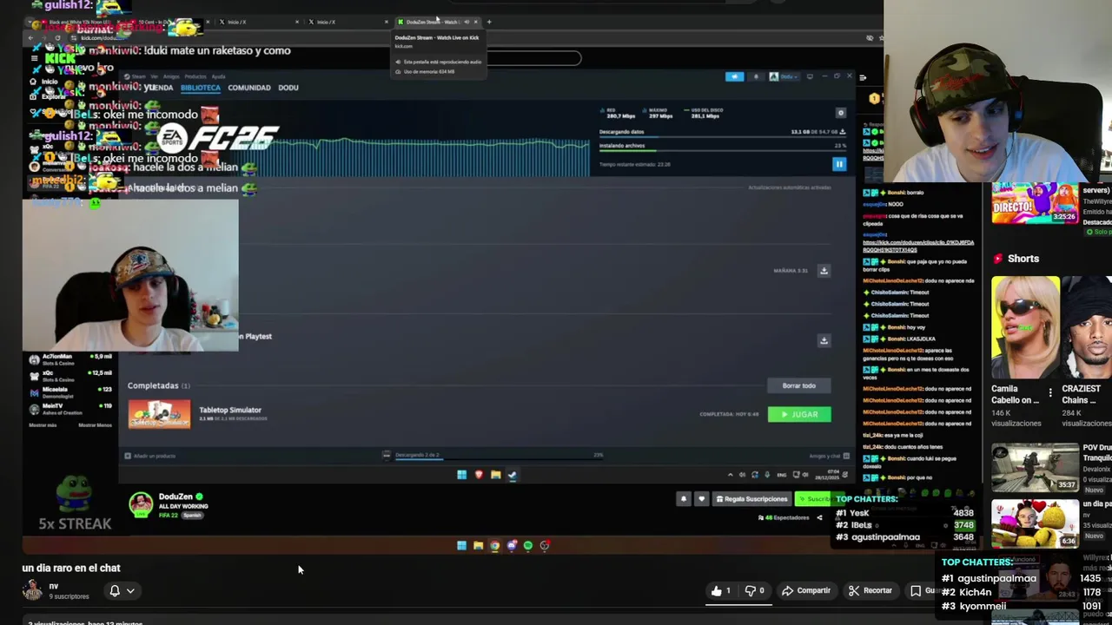The width and height of the screenshot is (1112, 625).
Task: Switch Steam to Big Picture mode monitor icon
Action: coord(810,76)
